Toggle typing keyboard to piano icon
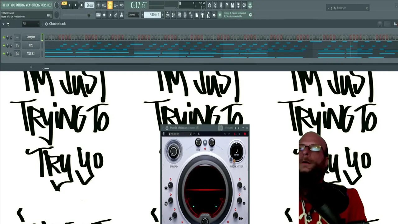The image size is (398, 224). click(x=98, y=15)
